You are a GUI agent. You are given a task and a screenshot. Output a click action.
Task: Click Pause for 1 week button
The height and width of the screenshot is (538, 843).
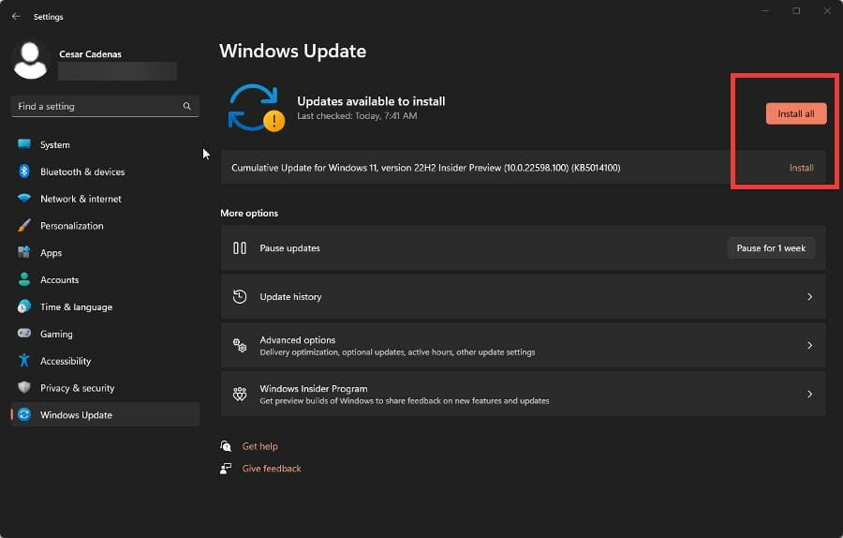click(x=771, y=248)
